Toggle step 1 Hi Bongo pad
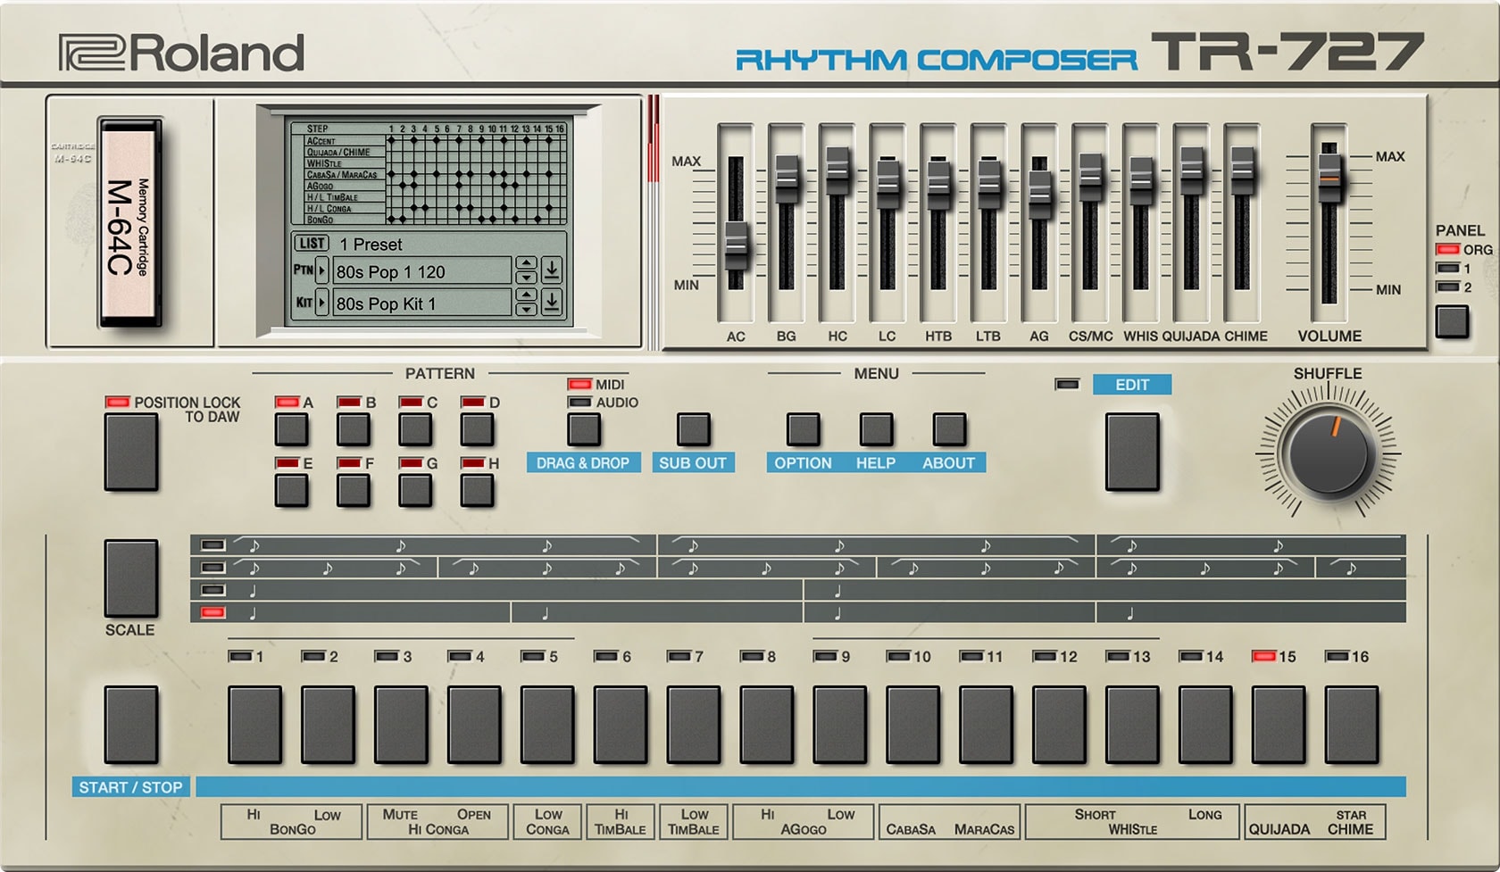 pyautogui.click(x=254, y=725)
